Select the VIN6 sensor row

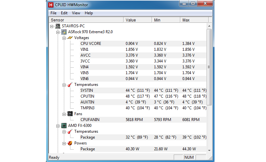[x=143, y=79]
